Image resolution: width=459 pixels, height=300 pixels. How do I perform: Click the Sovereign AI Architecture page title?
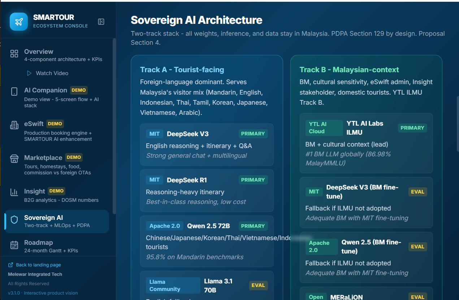click(x=196, y=20)
